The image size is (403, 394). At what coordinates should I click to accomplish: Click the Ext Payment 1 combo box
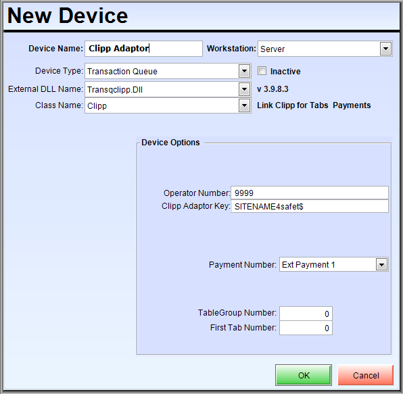(333, 264)
